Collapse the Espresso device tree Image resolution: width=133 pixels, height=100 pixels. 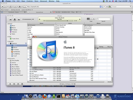[9, 43]
